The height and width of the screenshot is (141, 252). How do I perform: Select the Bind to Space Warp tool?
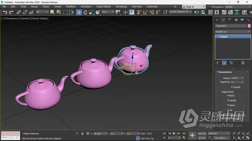(x=31, y=12)
